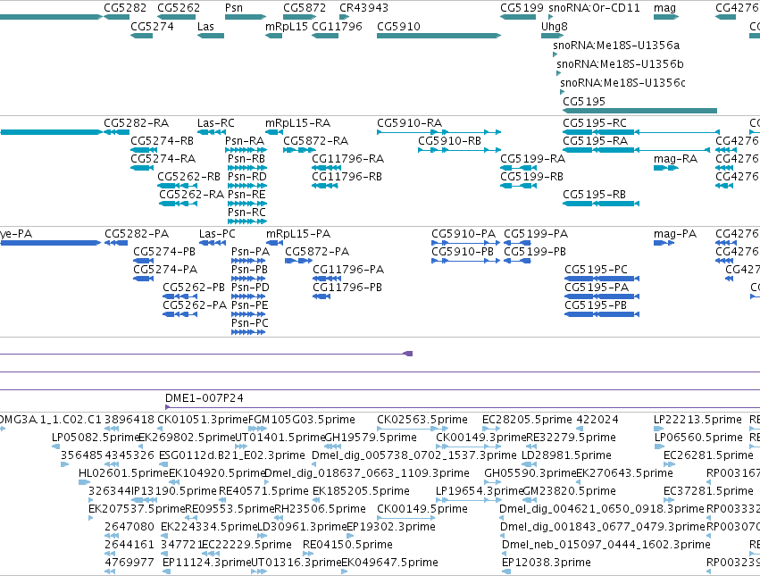The image size is (760, 576).
Task: Open the mag gene feature
Action: 666,17
